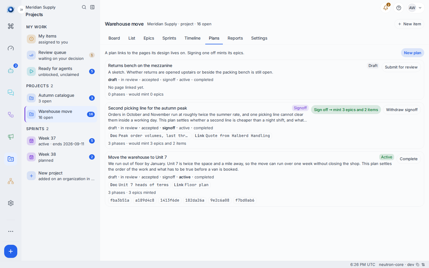Switch to the Board tab
The width and height of the screenshot is (429, 268).
[x=114, y=38]
